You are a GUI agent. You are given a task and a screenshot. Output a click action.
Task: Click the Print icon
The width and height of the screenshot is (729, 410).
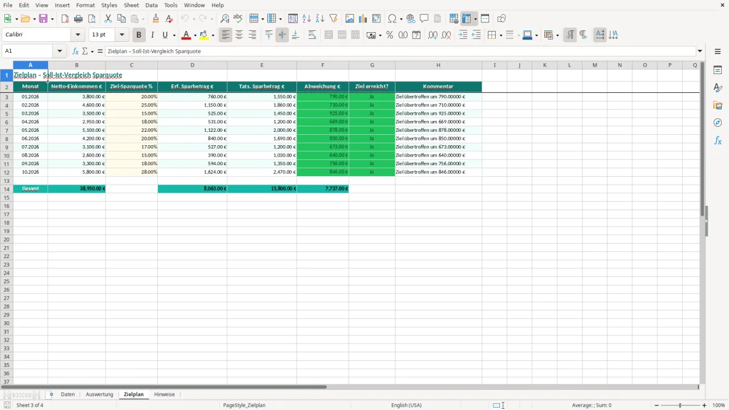[x=78, y=19]
